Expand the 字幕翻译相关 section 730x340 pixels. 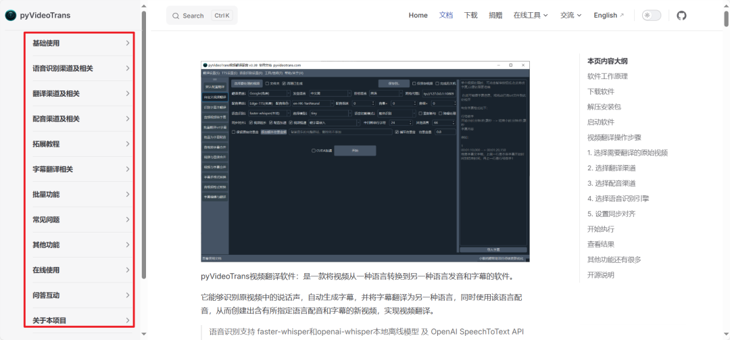(x=81, y=170)
